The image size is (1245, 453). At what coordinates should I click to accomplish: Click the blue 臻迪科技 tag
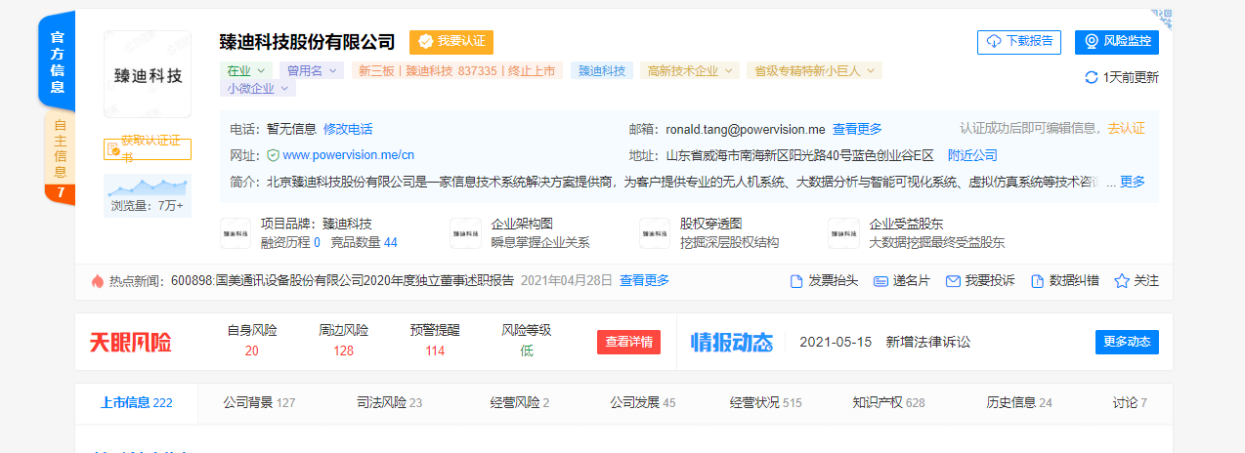click(601, 70)
